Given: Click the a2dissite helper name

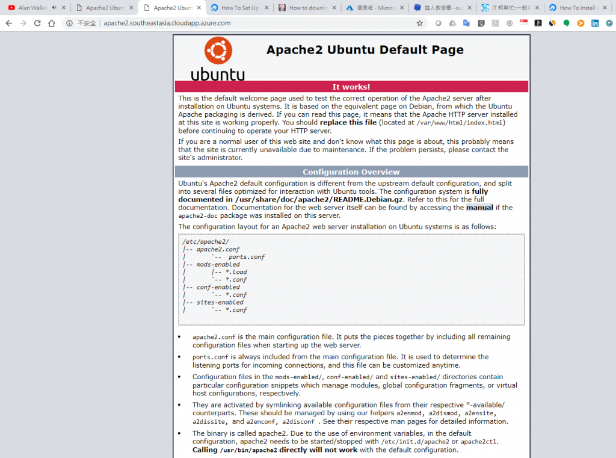Looking at the screenshot, I should click(209, 421).
